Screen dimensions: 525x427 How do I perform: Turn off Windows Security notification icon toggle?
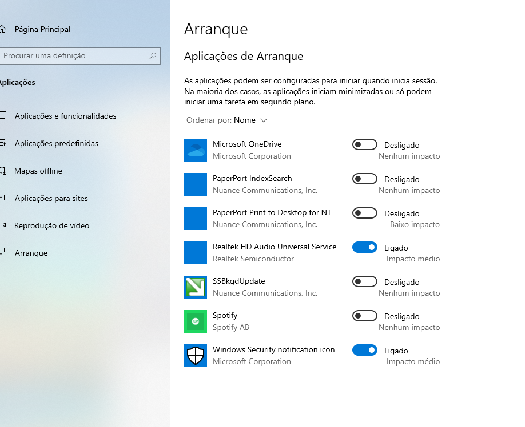pyautogui.click(x=364, y=351)
